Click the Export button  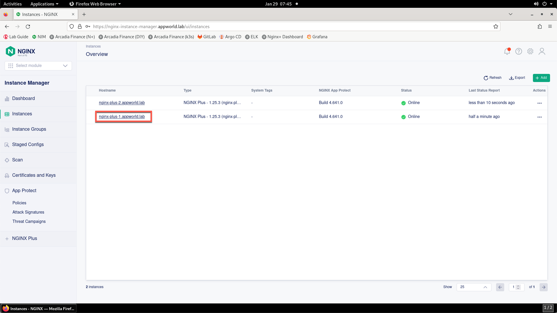pos(517,78)
